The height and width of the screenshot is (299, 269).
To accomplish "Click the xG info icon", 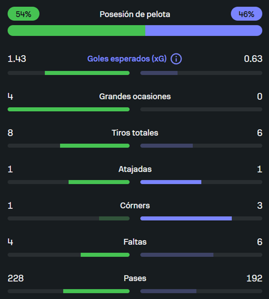I will point(176,59).
